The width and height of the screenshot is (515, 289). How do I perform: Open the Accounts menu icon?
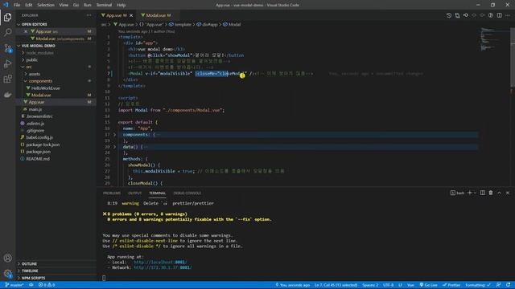[7, 258]
